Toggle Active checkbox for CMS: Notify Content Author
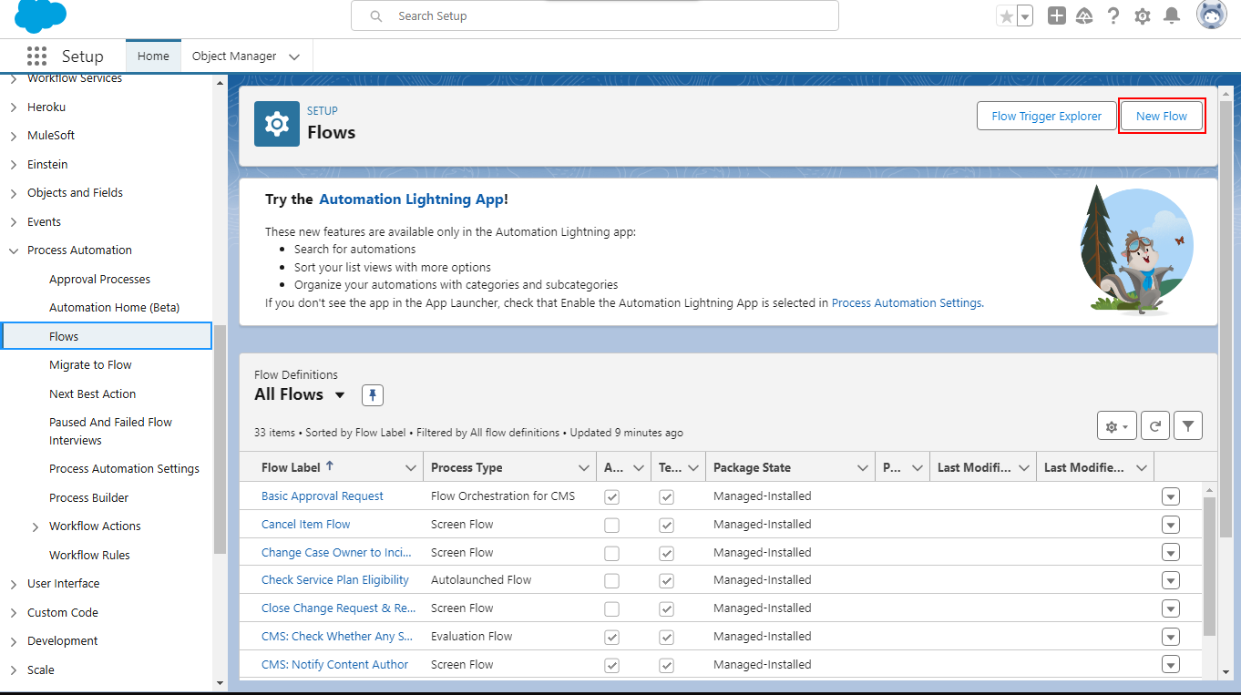 612,665
